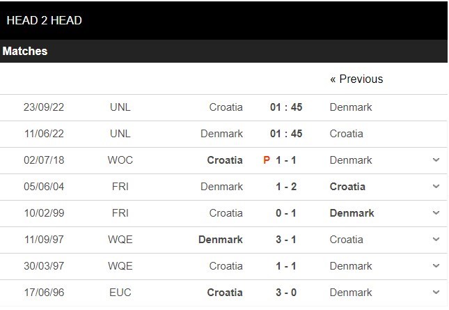Go to Previous matches page
The height and width of the screenshot is (310, 449).
click(x=356, y=79)
